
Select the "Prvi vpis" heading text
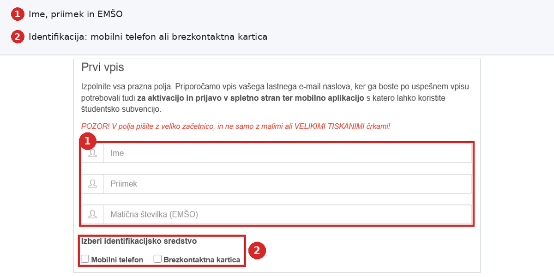(x=102, y=67)
